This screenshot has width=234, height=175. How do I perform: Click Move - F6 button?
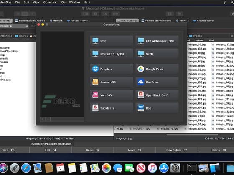pyautogui.click(x=135, y=150)
